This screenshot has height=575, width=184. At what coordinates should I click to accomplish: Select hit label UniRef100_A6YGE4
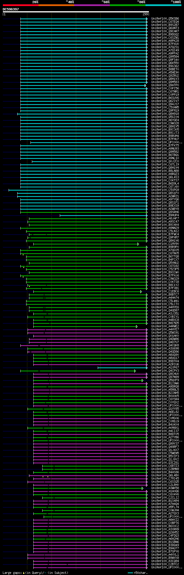(165, 120)
